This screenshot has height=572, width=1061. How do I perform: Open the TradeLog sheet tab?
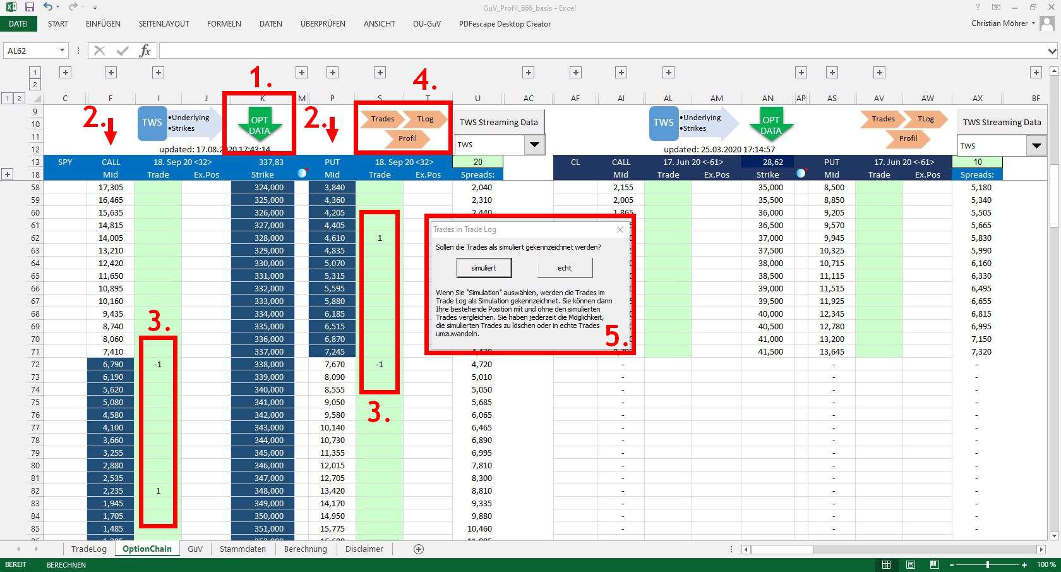pos(88,549)
